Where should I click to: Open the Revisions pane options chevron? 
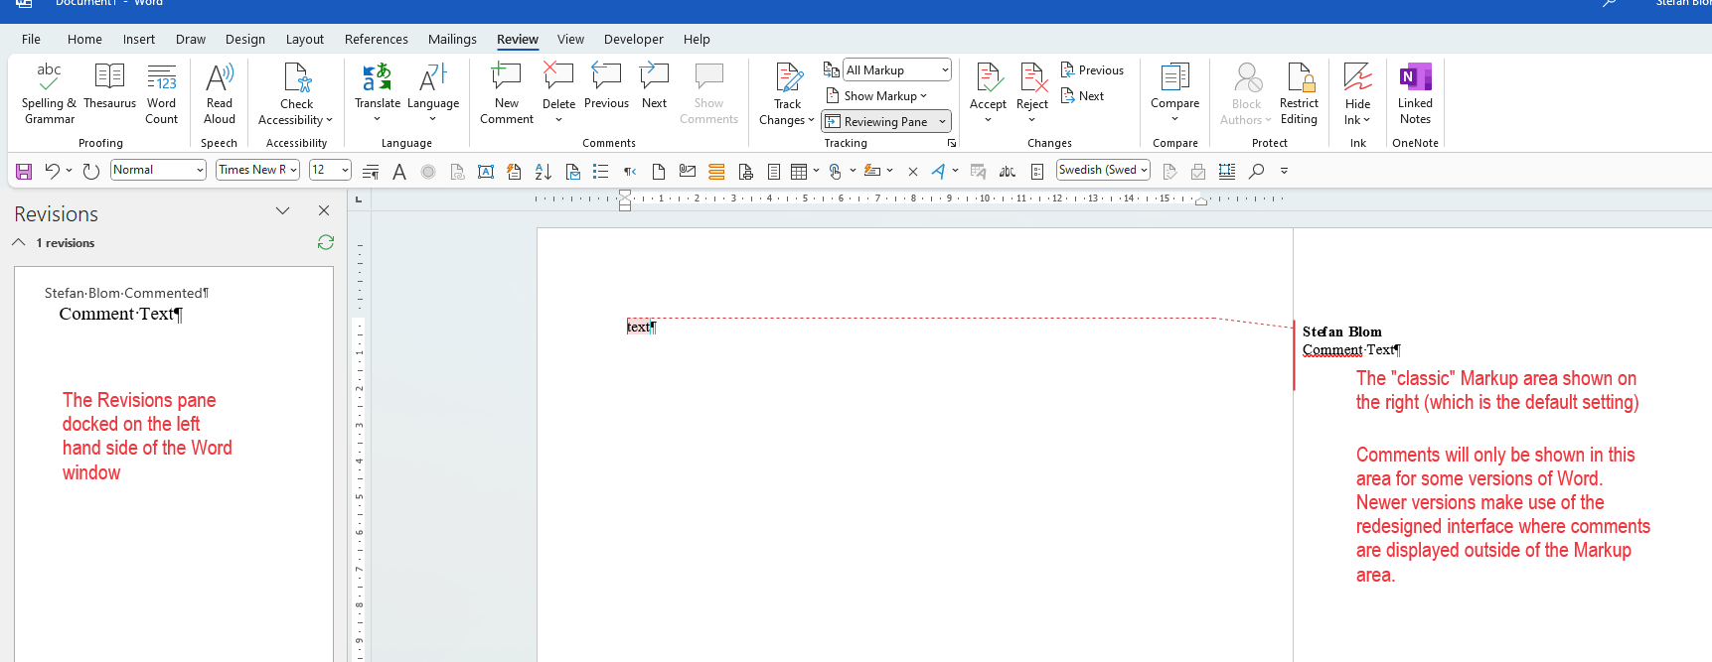tap(282, 210)
